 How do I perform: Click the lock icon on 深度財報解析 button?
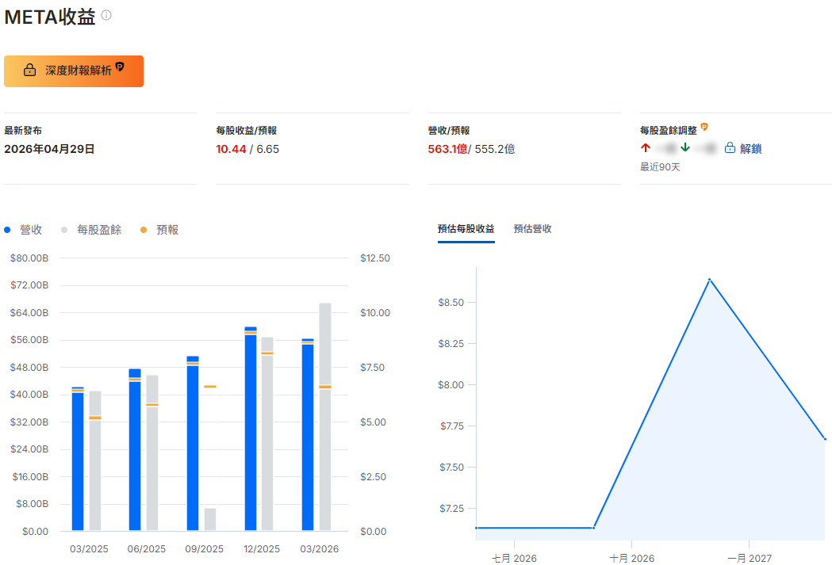click(x=29, y=71)
